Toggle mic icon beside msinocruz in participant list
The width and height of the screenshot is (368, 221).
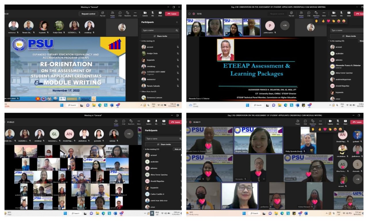(x=178, y=79)
